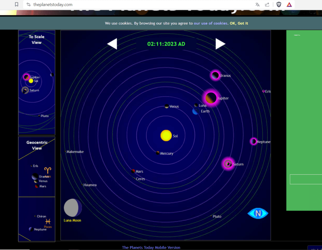Click the Aries symbol in Geocentric View
The height and width of the screenshot is (250, 322).
click(x=48, y=170)
